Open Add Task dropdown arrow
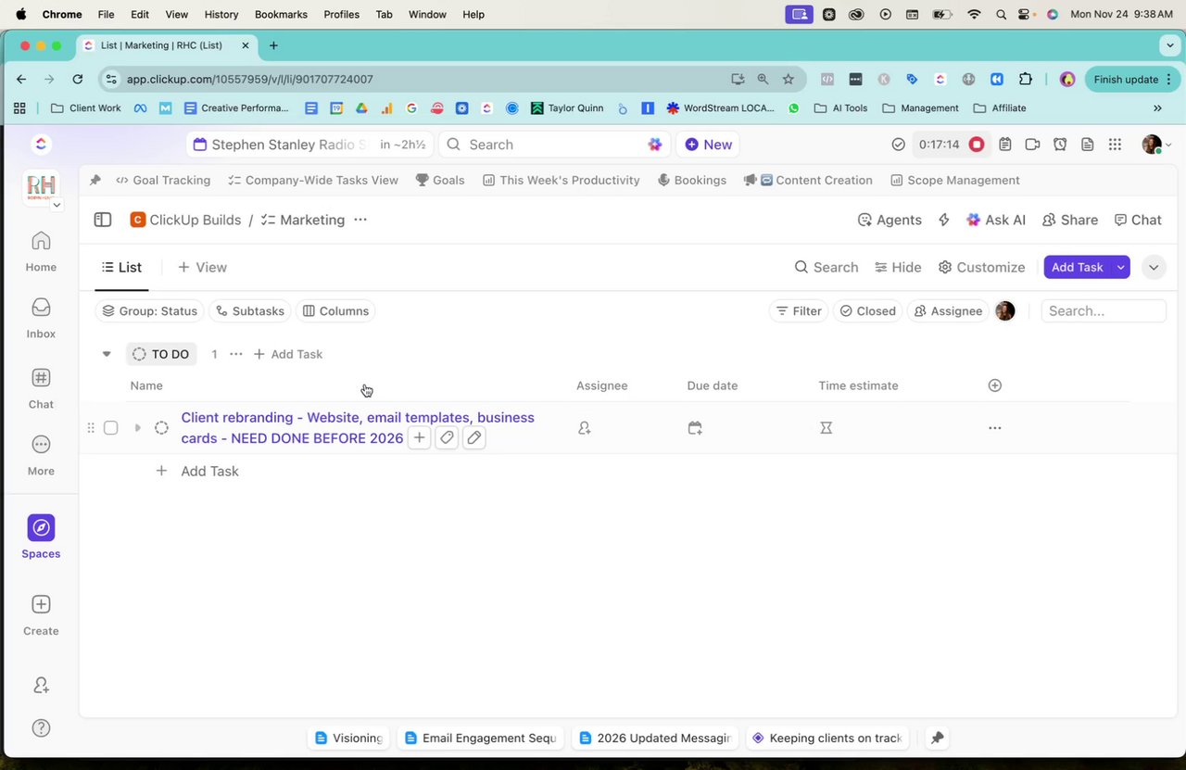This screenshot has height=770, width=1186. tap(1121, 267)
